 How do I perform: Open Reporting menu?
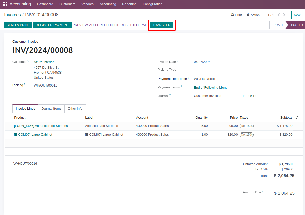coord(129,4)
